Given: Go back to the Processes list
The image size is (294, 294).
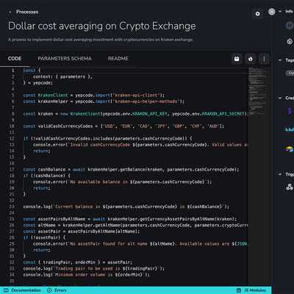Looking at the screenshot, I should click(x=27, y=12).
